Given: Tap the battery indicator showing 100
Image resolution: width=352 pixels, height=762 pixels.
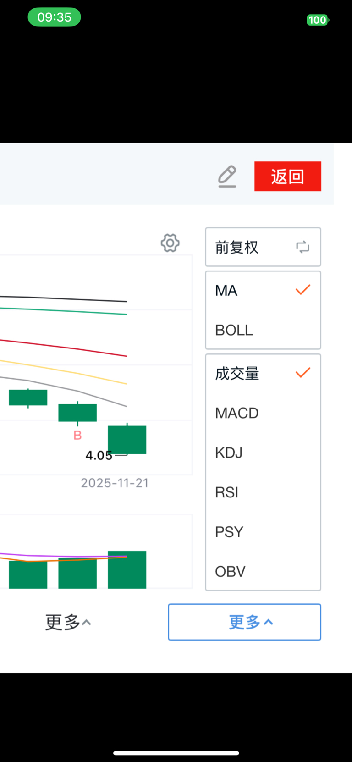Looking at the screenshot, I should click(x=317, y=20).
